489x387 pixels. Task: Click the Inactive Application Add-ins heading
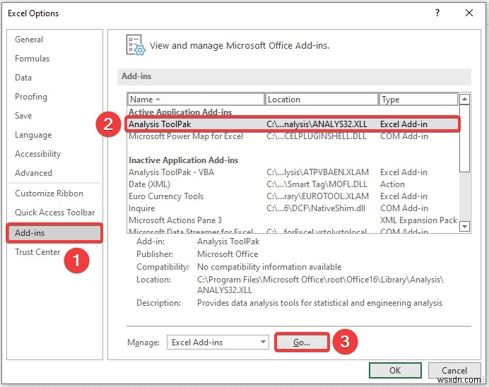[x=184, y=160]
